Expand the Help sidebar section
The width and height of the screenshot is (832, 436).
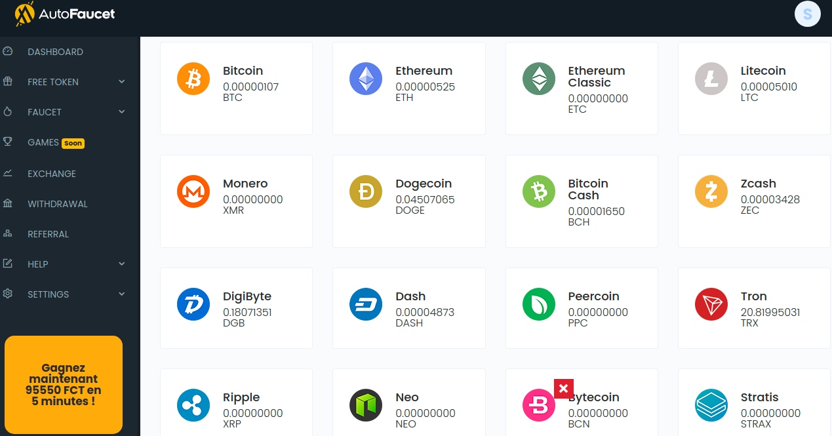tap(121, 264)
